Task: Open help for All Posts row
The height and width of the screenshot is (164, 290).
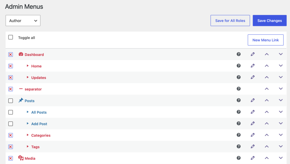Action: 238,112
